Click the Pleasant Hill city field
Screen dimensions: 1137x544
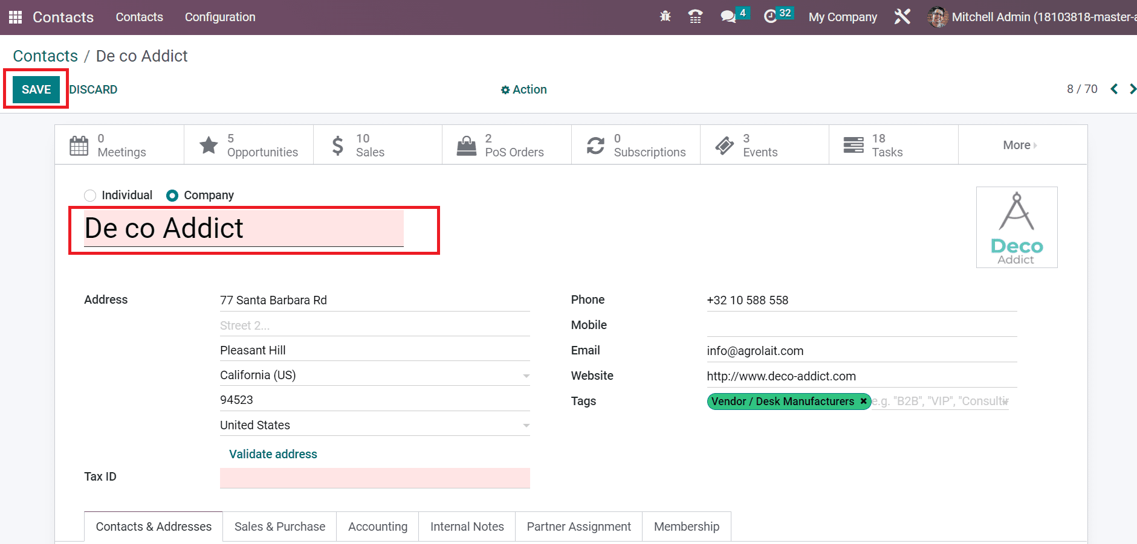tap(375, 350)
